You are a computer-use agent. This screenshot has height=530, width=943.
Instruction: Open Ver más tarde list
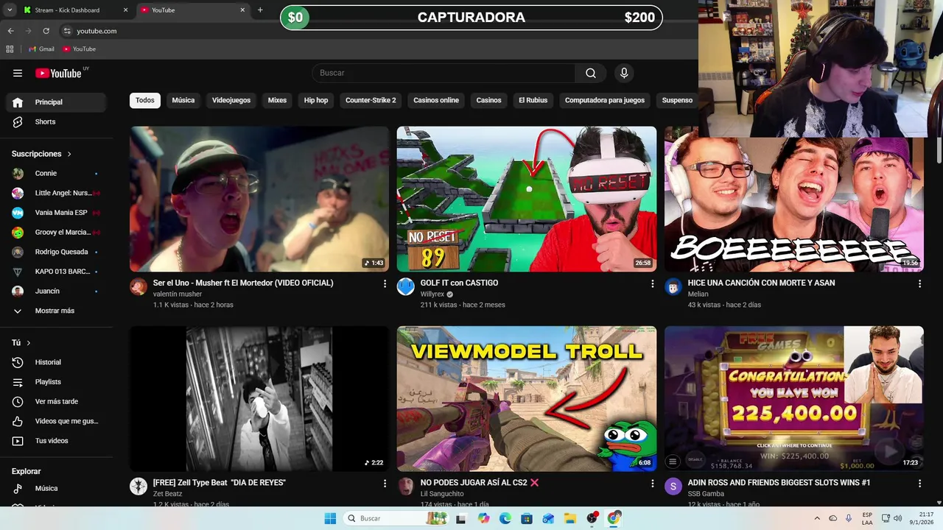point(56,401)
